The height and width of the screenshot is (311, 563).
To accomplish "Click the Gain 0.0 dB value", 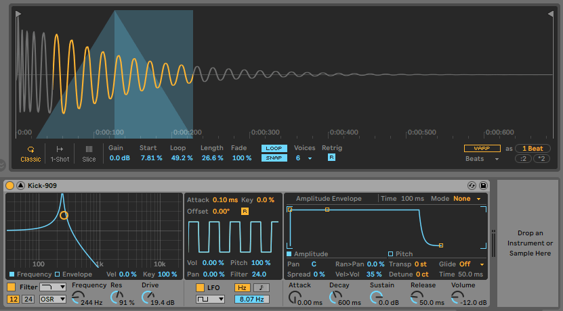I will tap(119, 158).
